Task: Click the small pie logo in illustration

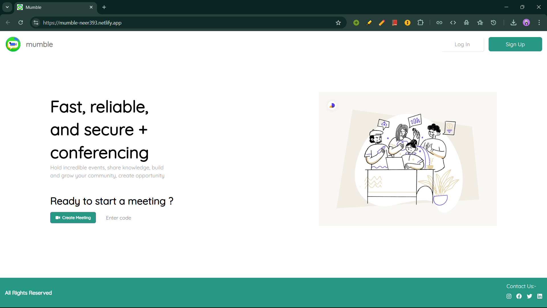Action: pos(332,106)
